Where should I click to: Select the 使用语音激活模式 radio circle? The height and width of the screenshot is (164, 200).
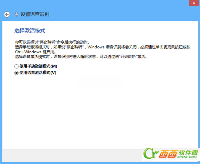click(16, 73)
